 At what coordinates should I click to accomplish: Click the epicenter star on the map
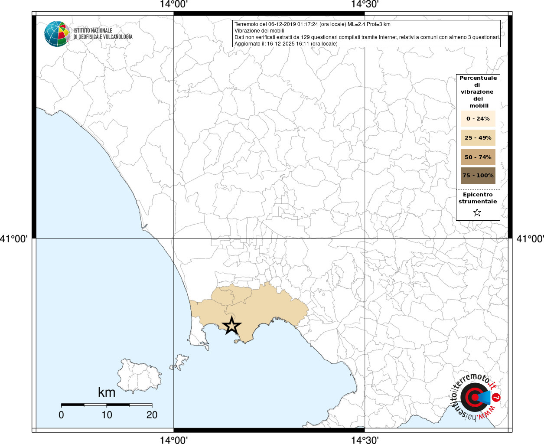(x=231, y=326)
